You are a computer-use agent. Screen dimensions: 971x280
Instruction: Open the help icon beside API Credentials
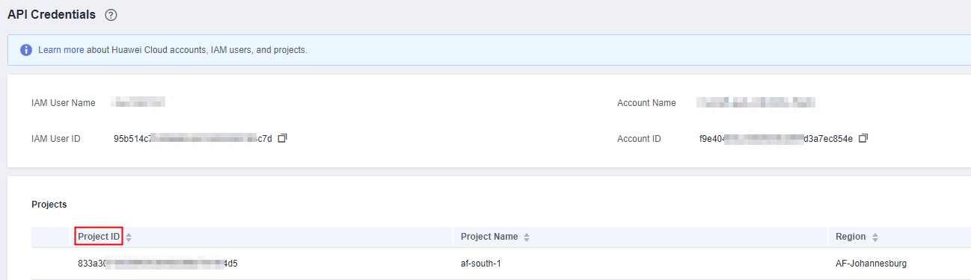[x=111, y=15]
